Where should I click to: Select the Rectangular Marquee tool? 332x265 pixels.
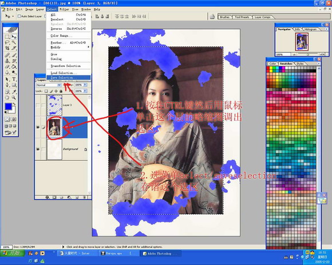coord(7,37)
